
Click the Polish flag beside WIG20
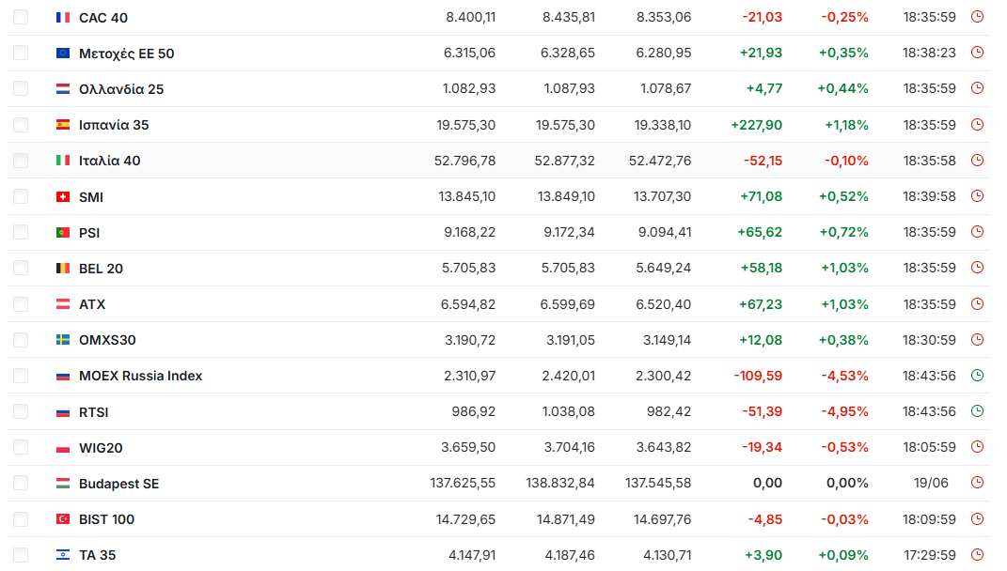tap(63, 448)
